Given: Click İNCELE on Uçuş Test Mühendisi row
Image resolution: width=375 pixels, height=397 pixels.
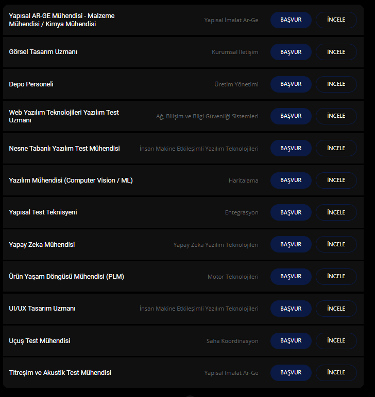Looking at the screenshot, I should coord(336,340).
